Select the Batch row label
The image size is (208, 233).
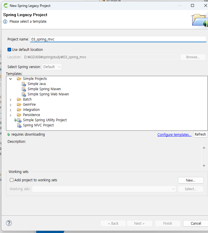click(x=27, y=99)
